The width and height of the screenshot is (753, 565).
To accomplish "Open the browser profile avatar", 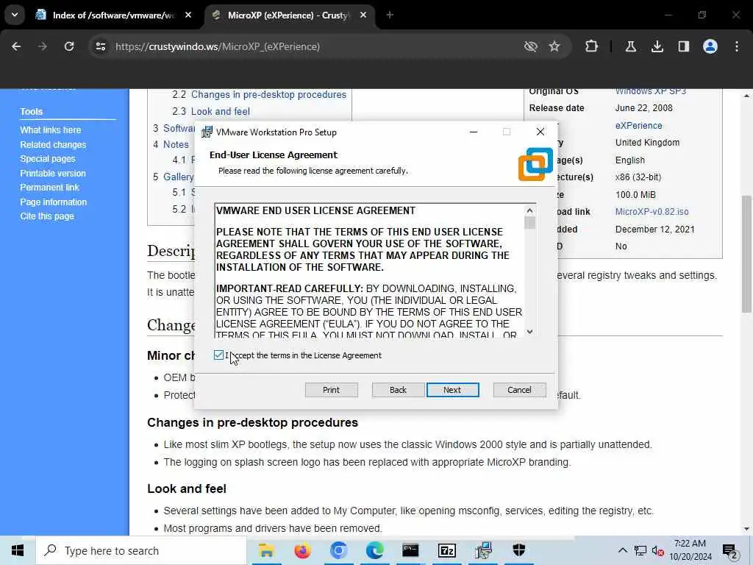I will click(710, 46).
